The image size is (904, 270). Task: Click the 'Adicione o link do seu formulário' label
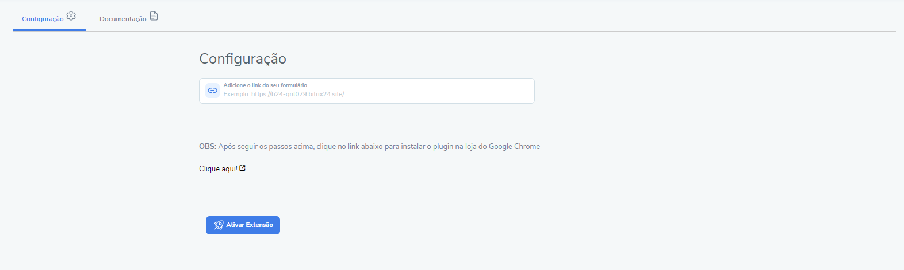tap(265, 85)
